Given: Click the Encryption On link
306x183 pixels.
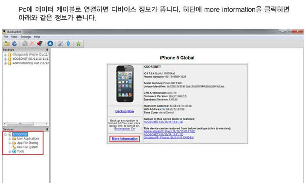Looking at the screenshot, I should click(x=125, y=129).
